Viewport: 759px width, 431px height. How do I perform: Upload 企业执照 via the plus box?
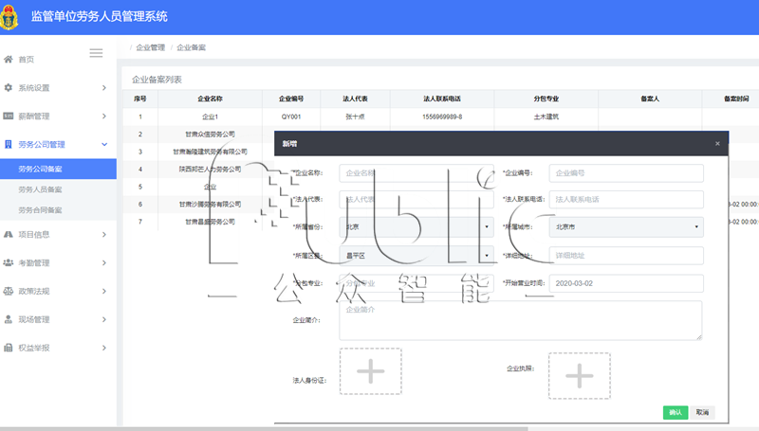click(x=579, y=376)
